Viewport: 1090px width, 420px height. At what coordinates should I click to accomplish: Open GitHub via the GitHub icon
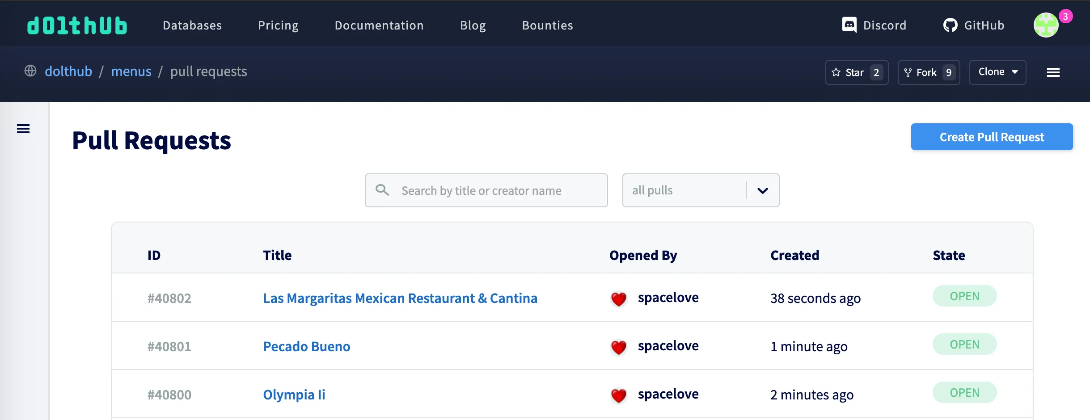pyautogui.click(x=973, y=25)
